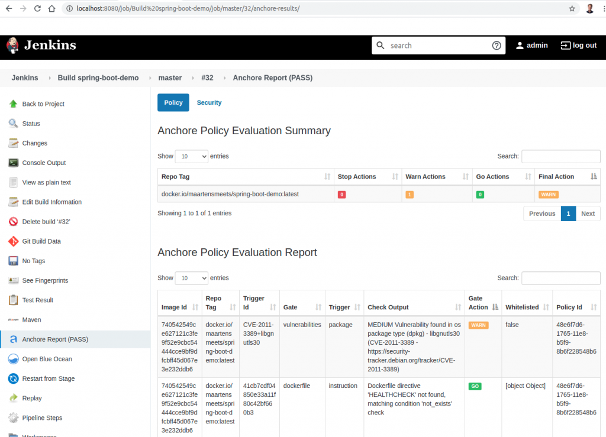Viewport: 606px width, 437px height.
Task: Select the Policy tab
Action: (x=173, y=103)
